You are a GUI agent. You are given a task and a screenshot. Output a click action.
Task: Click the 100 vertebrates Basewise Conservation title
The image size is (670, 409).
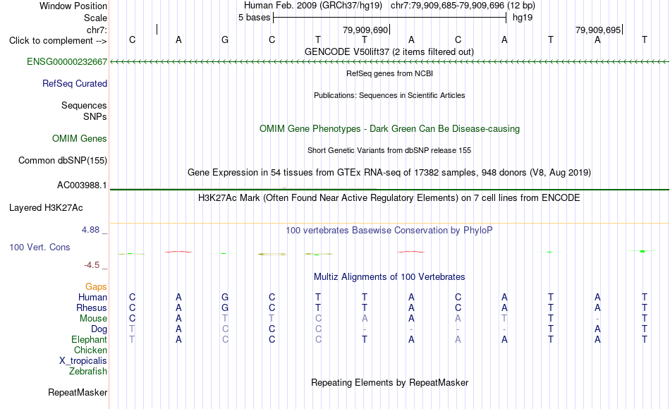(389, 230)
